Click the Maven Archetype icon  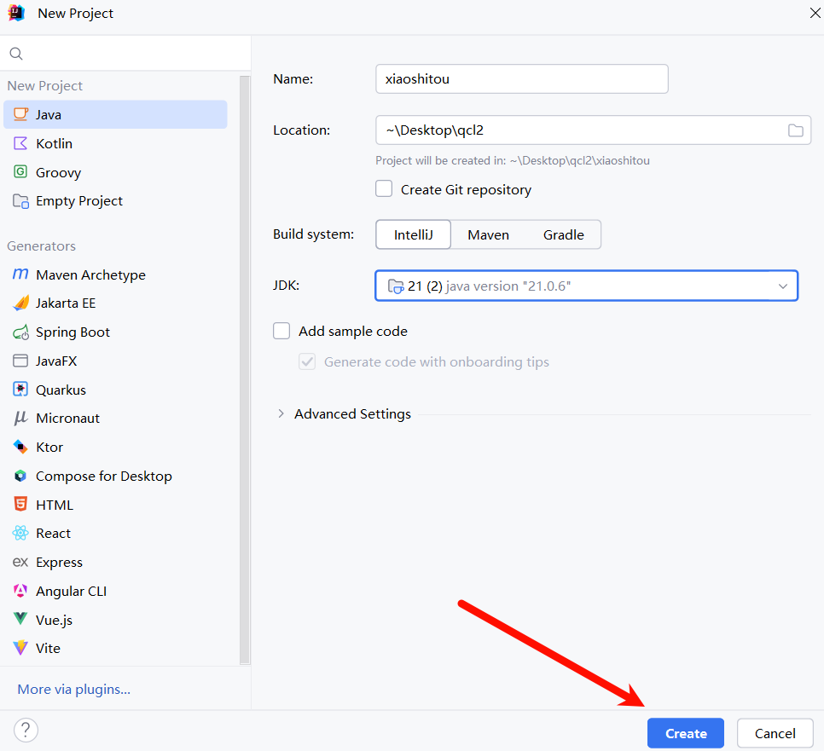pos(20,274)
